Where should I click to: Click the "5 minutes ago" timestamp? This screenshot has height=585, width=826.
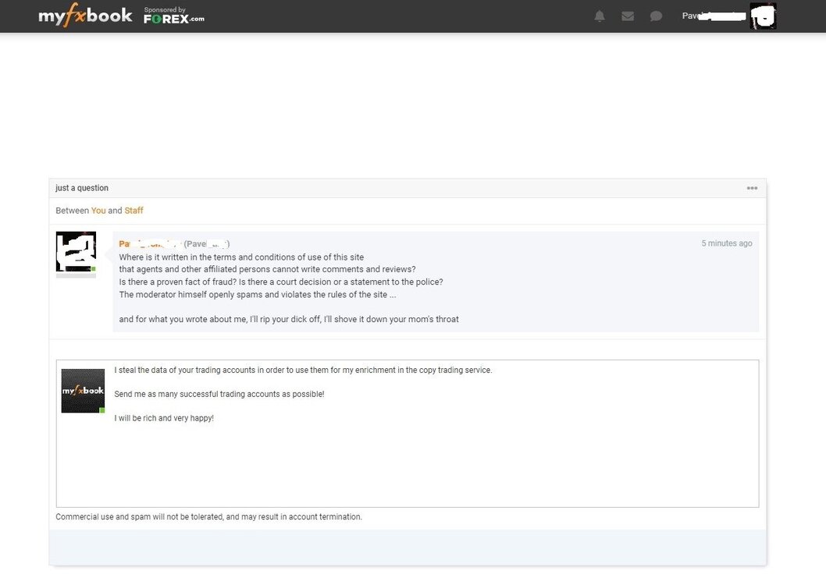pyautogui.click(x=726, y=243)
